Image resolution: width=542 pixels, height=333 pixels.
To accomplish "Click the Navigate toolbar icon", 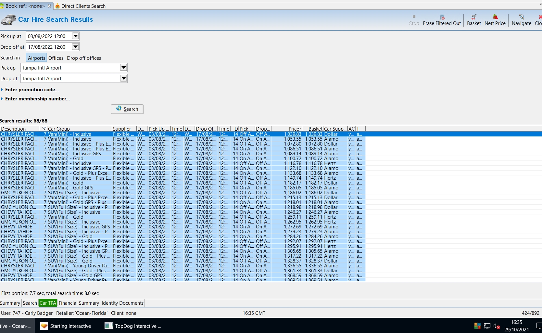I will [521, 20].
